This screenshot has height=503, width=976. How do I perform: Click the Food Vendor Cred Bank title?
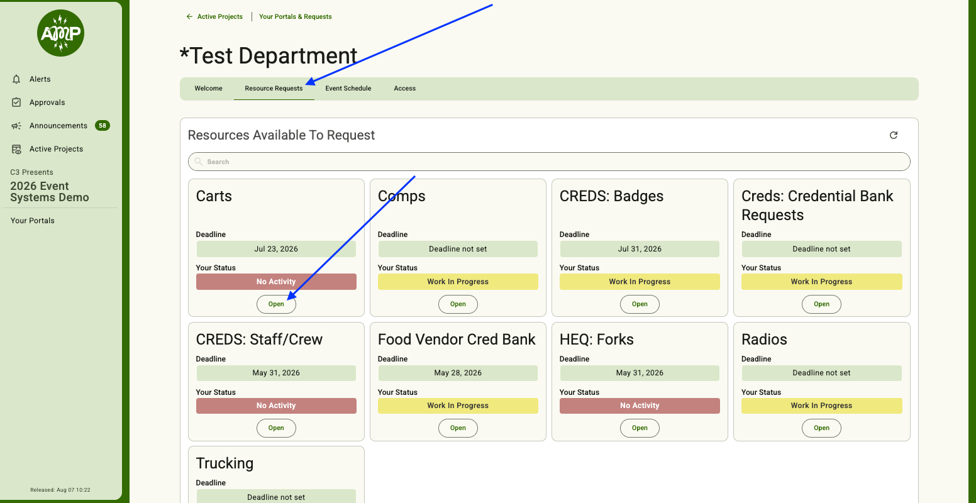[x=457, y=340]
